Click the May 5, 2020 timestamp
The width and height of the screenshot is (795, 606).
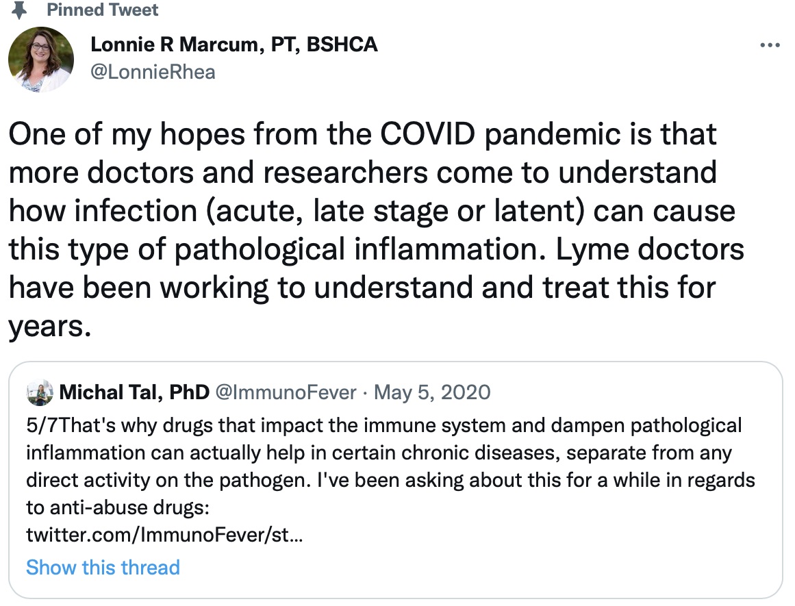click(x=433, y=392)
